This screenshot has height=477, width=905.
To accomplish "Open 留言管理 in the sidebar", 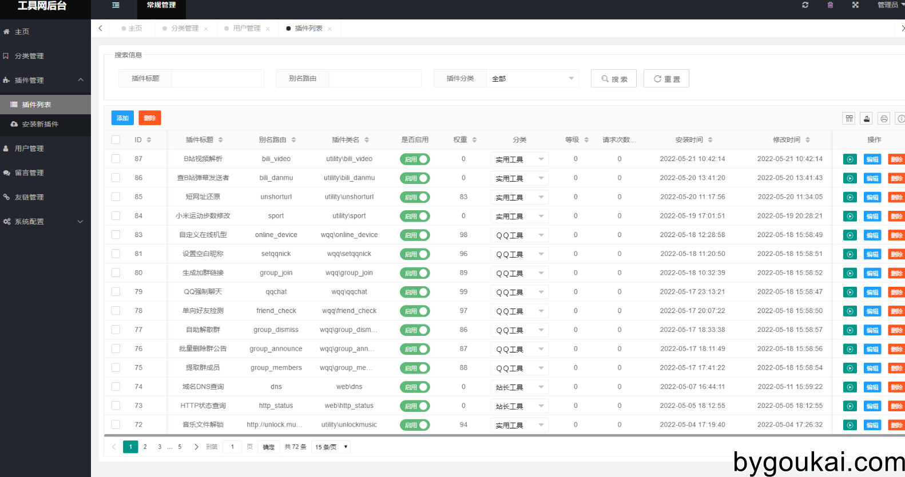I will coord(45,173).
